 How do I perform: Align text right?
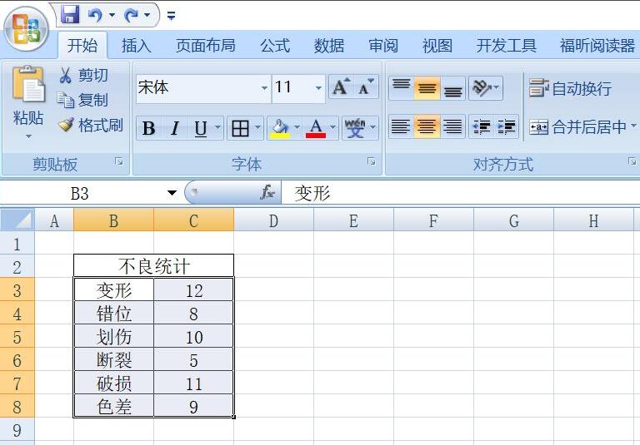pyautogui.click(x=452, y=126)
